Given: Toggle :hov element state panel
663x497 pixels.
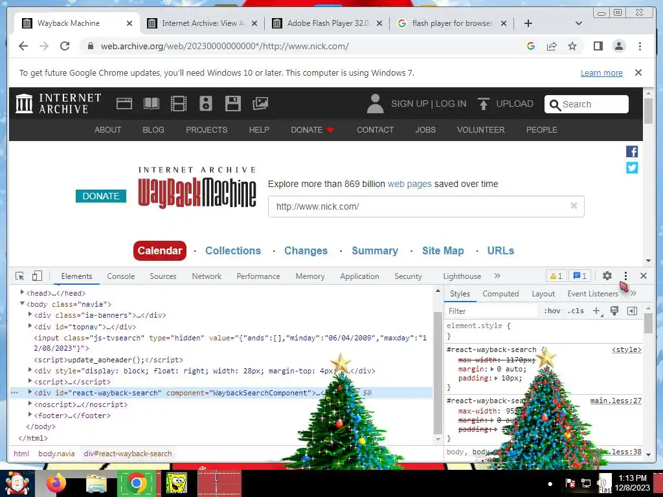Looking at the screenshot, I should click(x=552, y=311).
